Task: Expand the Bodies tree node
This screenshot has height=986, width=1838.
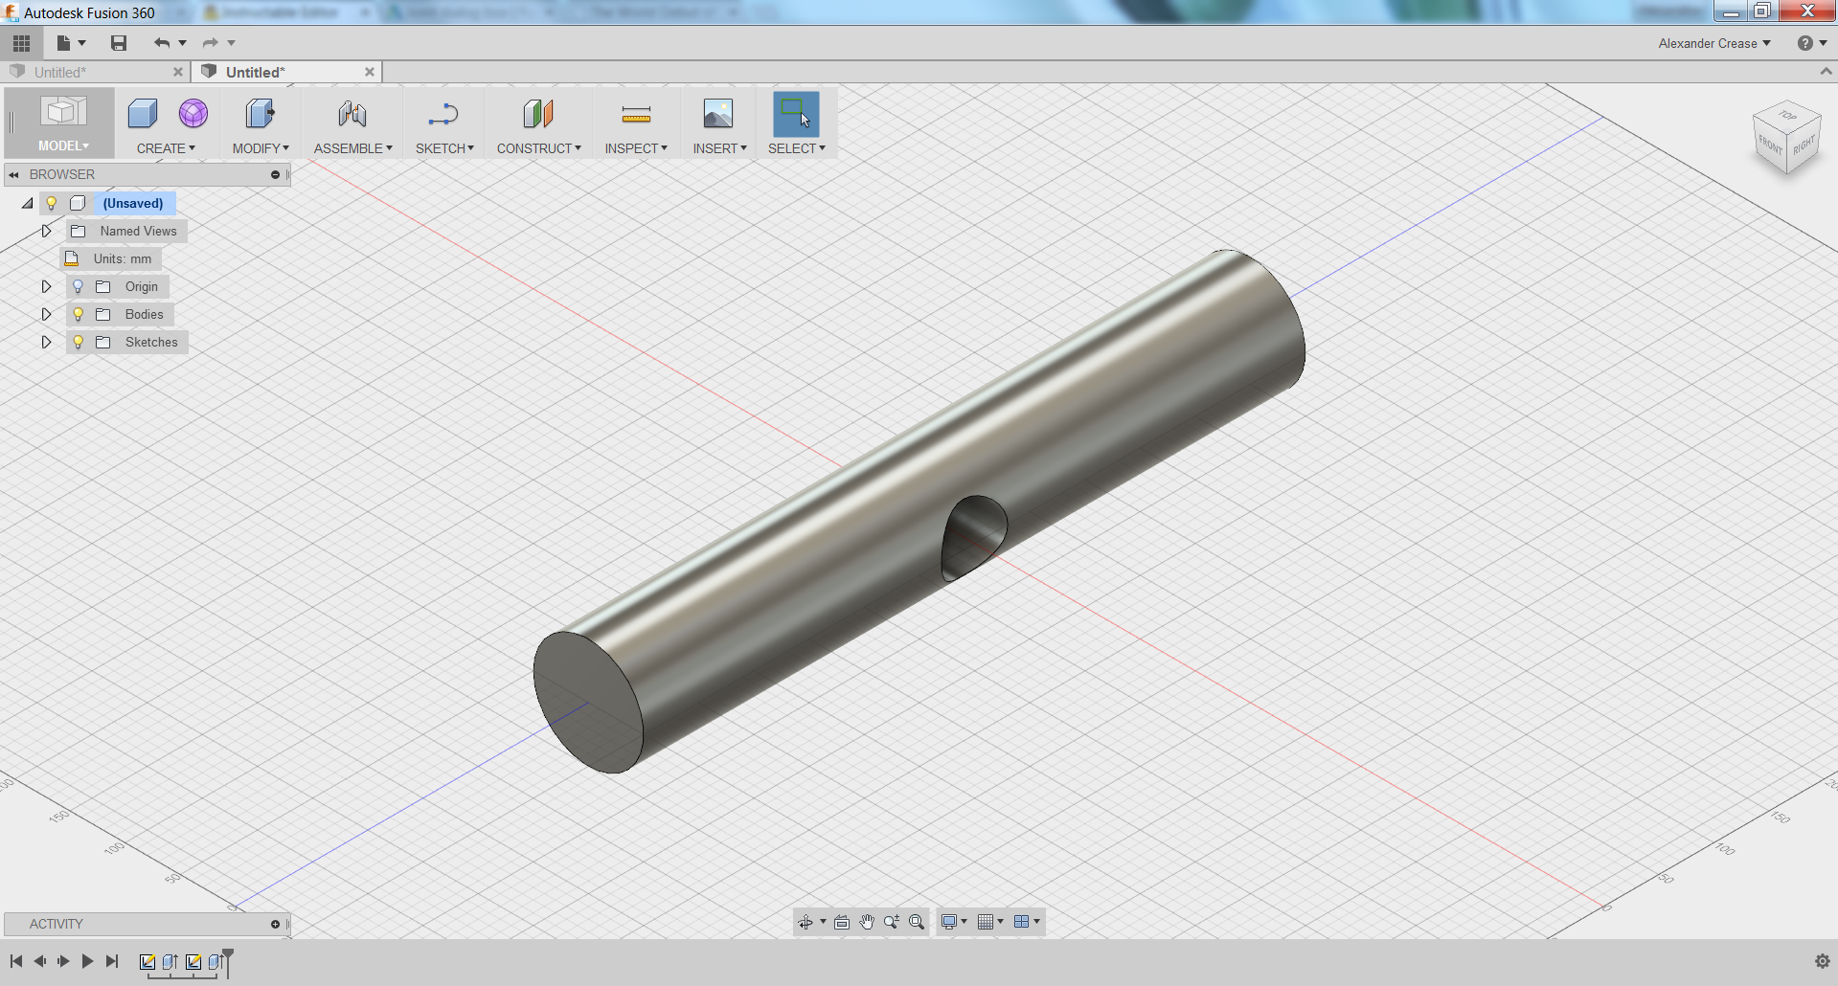Action: click(x=46, y=314)
